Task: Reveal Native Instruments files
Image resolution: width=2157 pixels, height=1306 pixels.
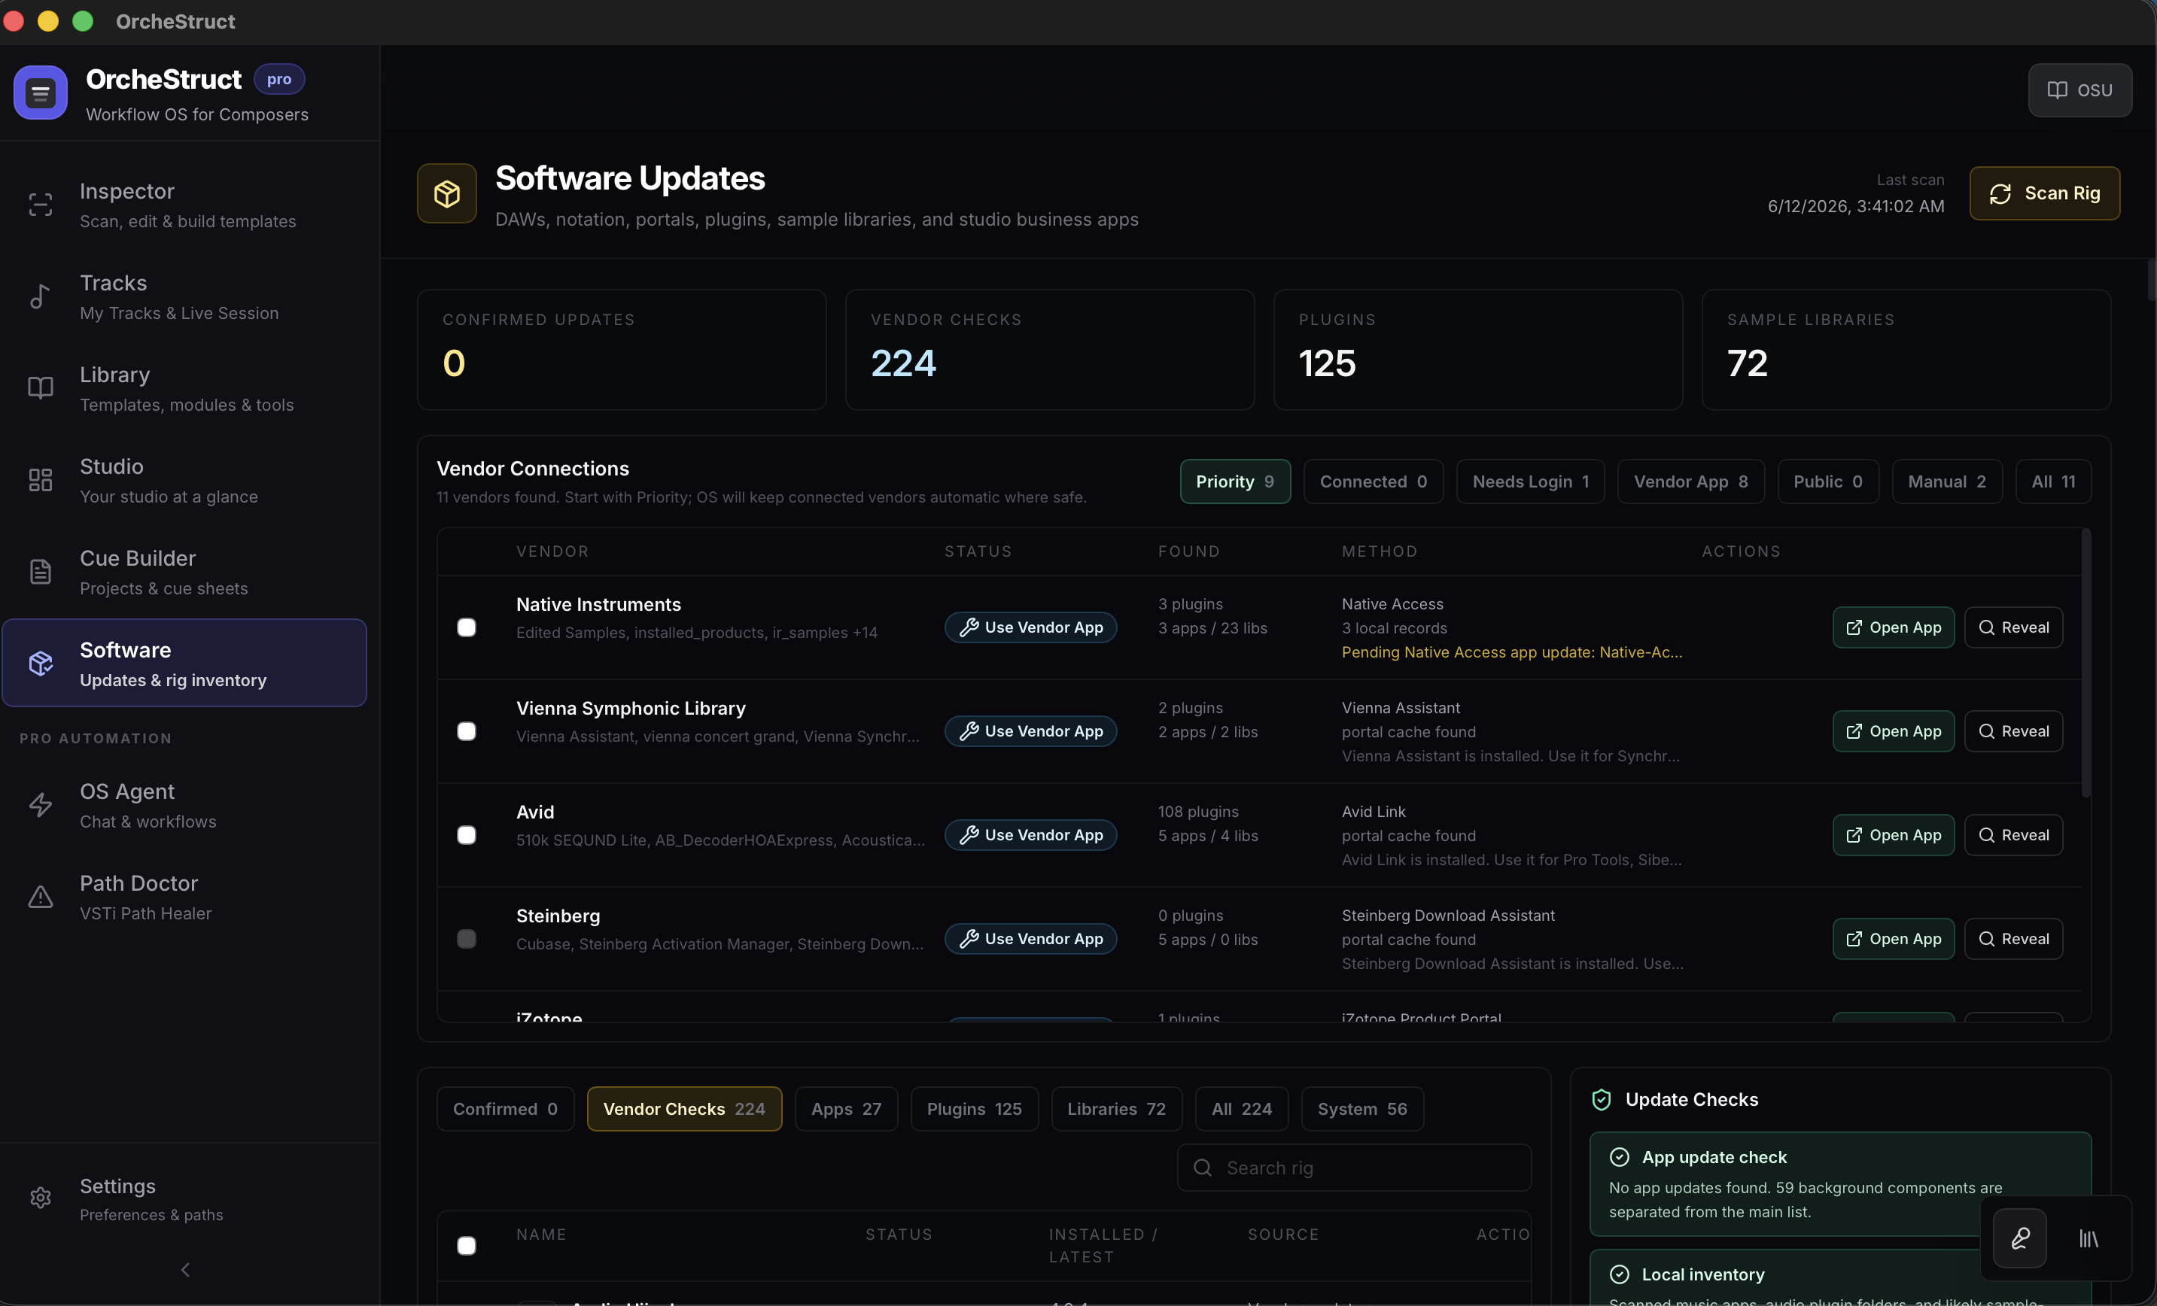Action: pyautogui.click(x=2013, y=627)
